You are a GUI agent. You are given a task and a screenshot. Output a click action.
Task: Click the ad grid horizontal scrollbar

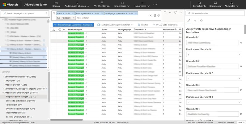[x=66, y=120]
